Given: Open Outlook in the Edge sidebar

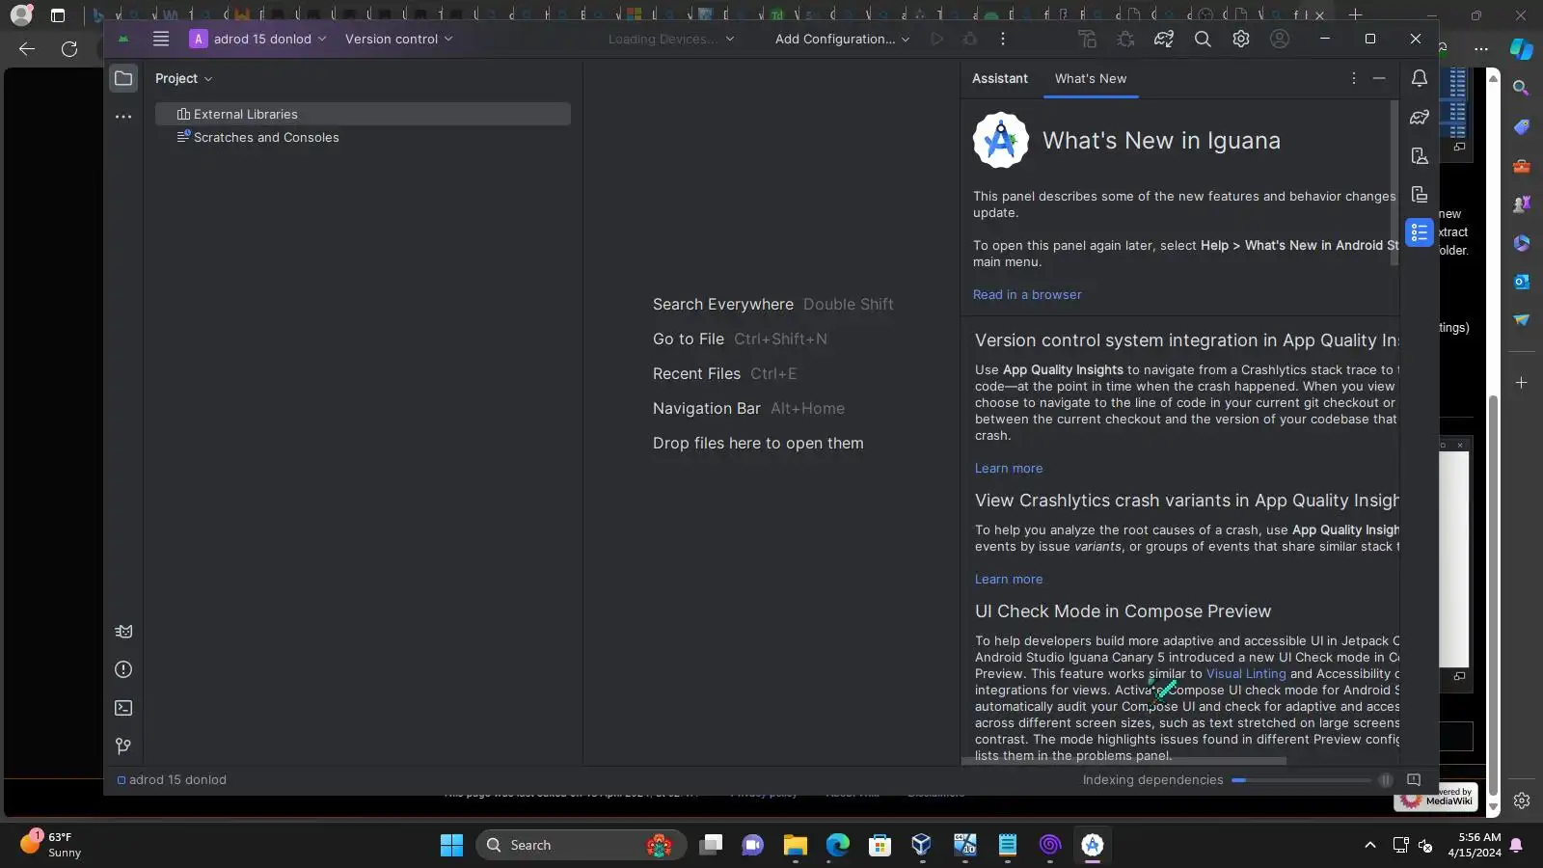Looking at the screenshot, I should [1522, 282].
